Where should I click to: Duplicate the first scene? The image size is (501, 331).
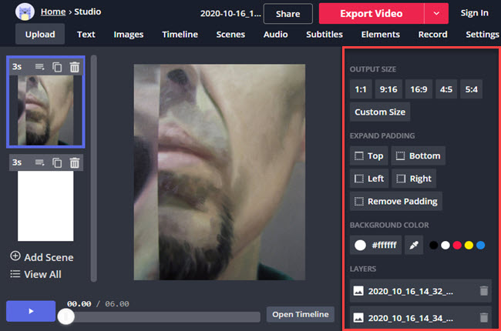coord(57,67)
